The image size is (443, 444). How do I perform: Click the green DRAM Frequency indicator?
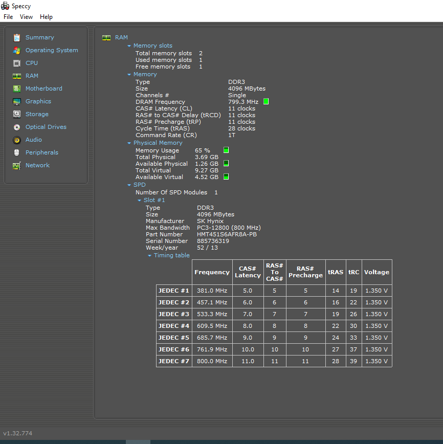click(266, 102)
